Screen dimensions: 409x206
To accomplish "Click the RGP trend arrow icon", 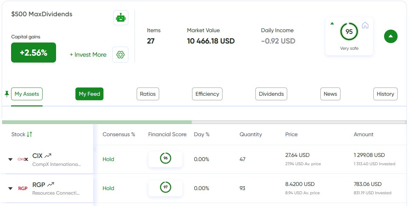I will [51, 185].
